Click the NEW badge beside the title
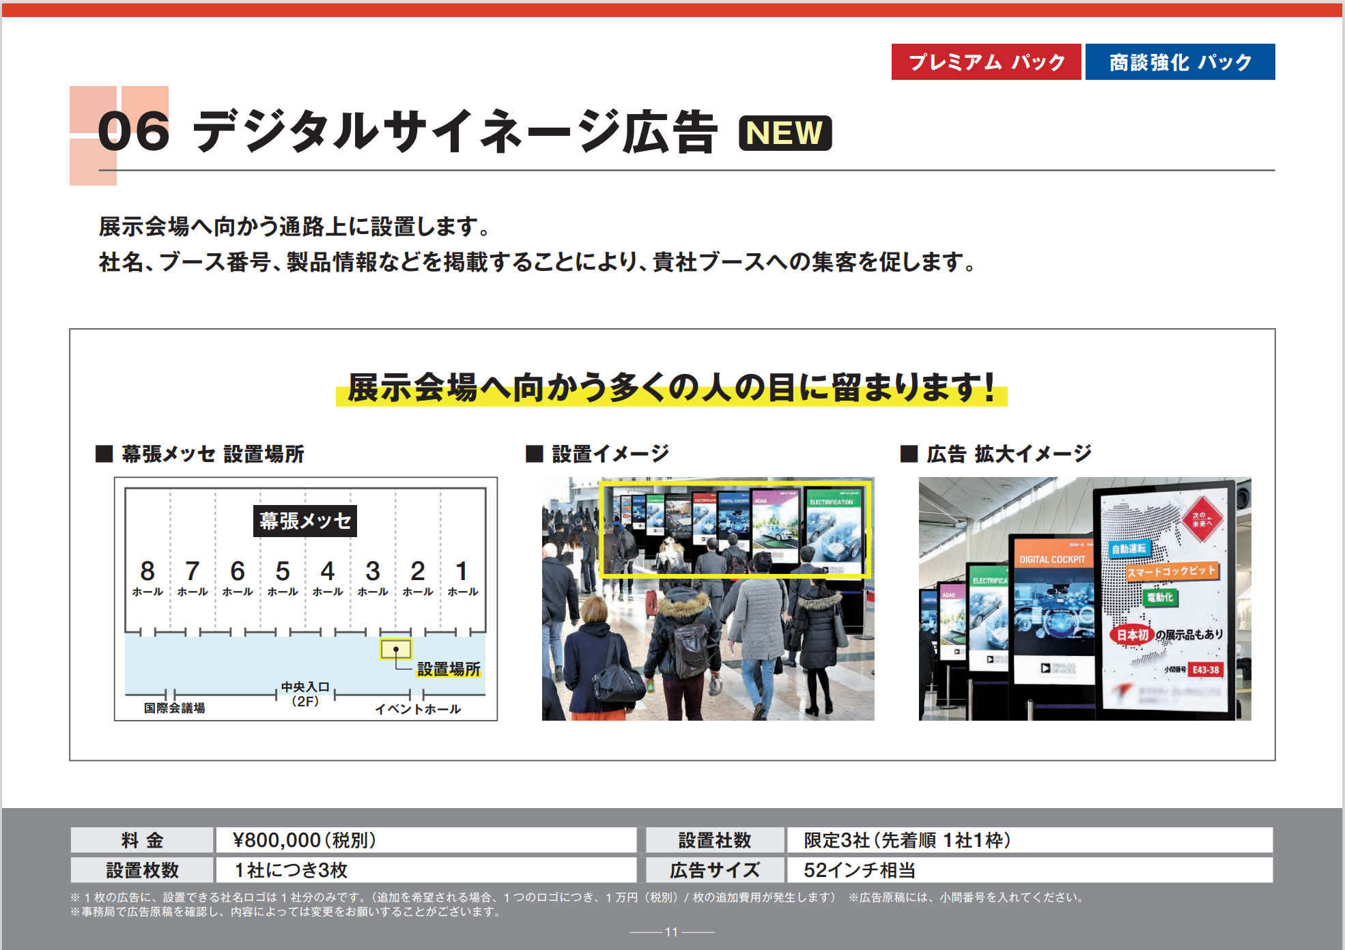Image resolution: width=1345 pixels, height=950 pixels. click(x=785, y=132)
